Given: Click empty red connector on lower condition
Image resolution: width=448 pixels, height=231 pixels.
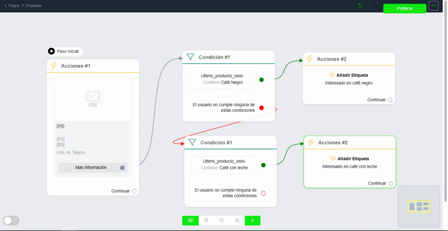Looking at the screenshot, I should (x=263, y=193).
